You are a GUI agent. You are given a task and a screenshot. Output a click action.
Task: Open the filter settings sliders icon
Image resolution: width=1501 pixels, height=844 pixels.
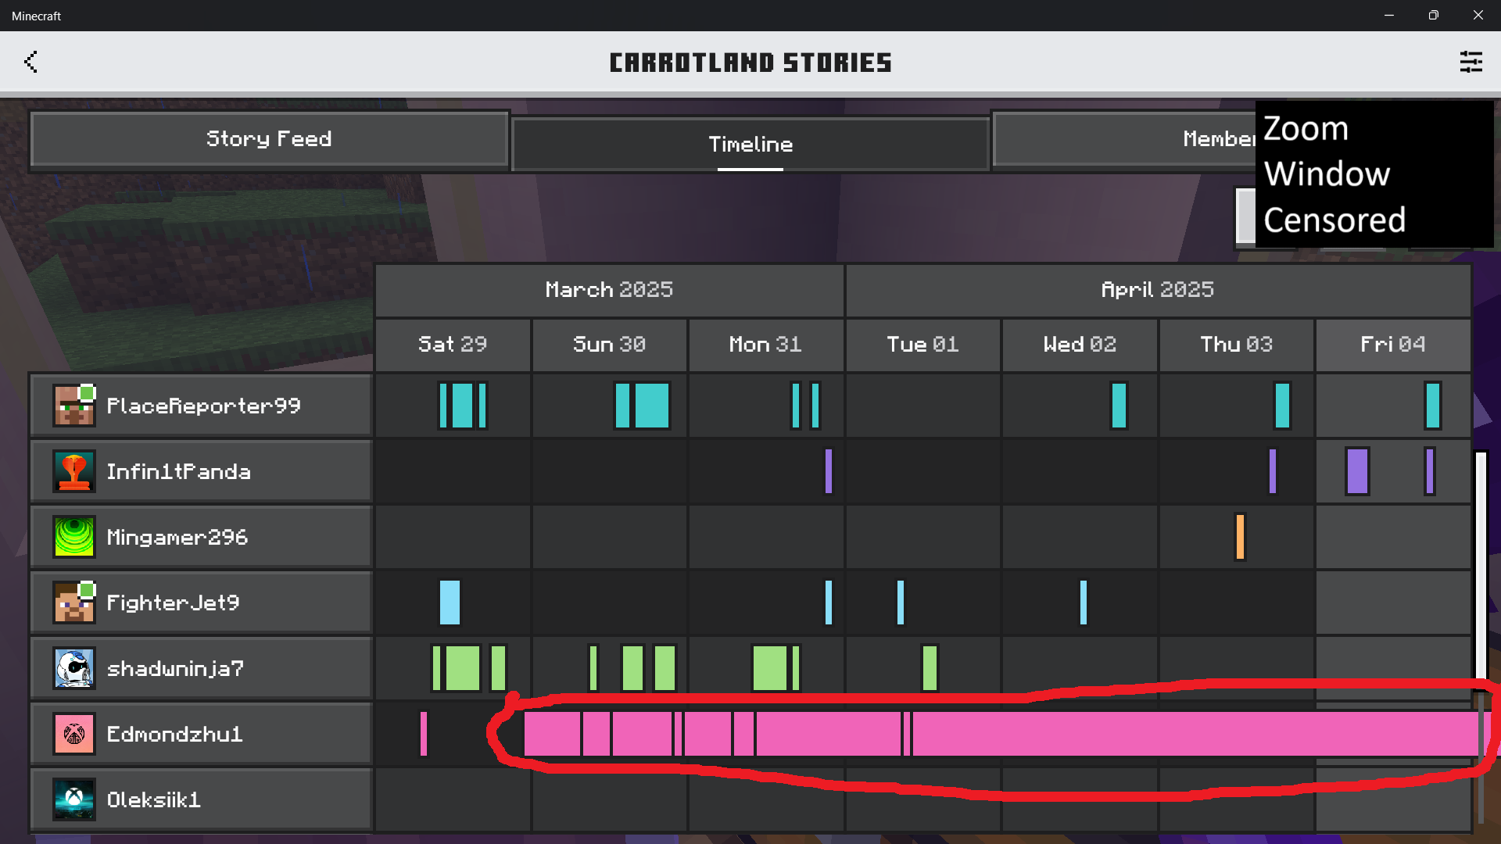click(x=1471, y=62)
